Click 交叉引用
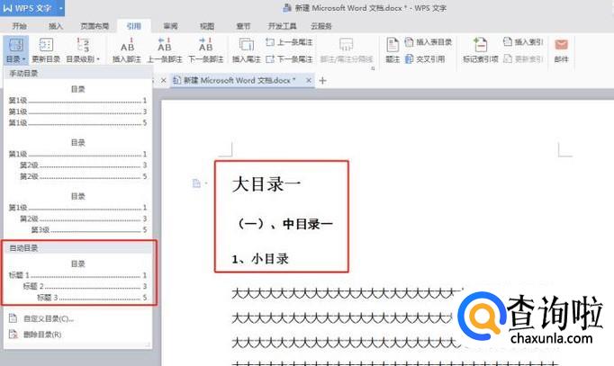The image size is (614, 366). (x=425, y=59)
